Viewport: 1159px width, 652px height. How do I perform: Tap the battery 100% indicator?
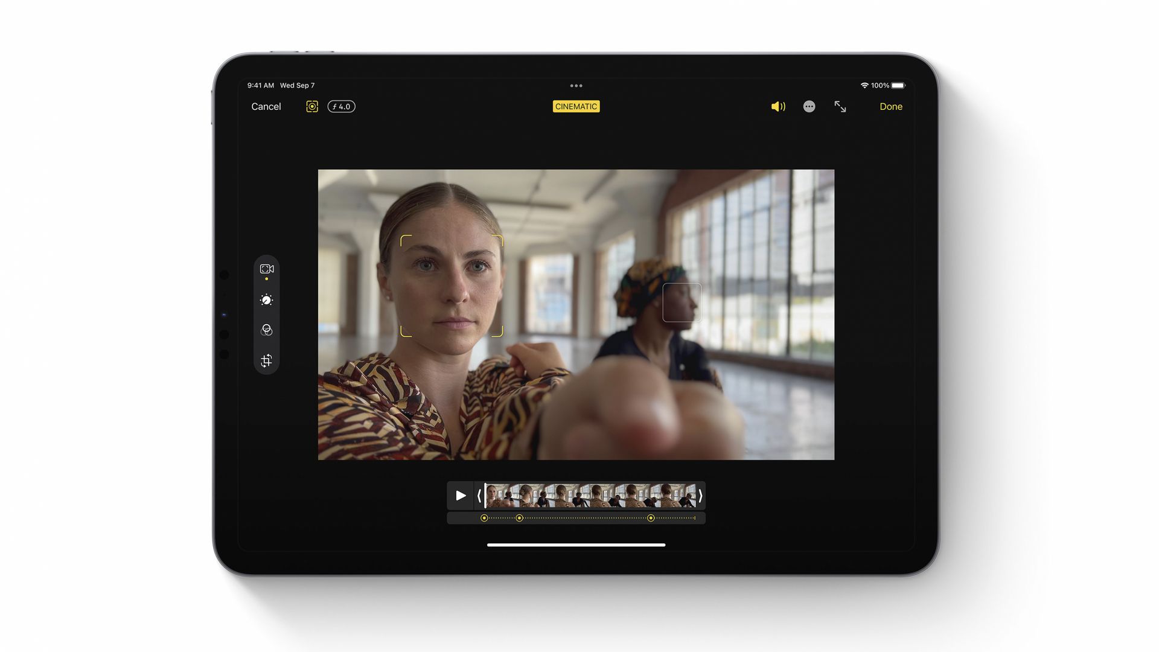click(889, 85)
